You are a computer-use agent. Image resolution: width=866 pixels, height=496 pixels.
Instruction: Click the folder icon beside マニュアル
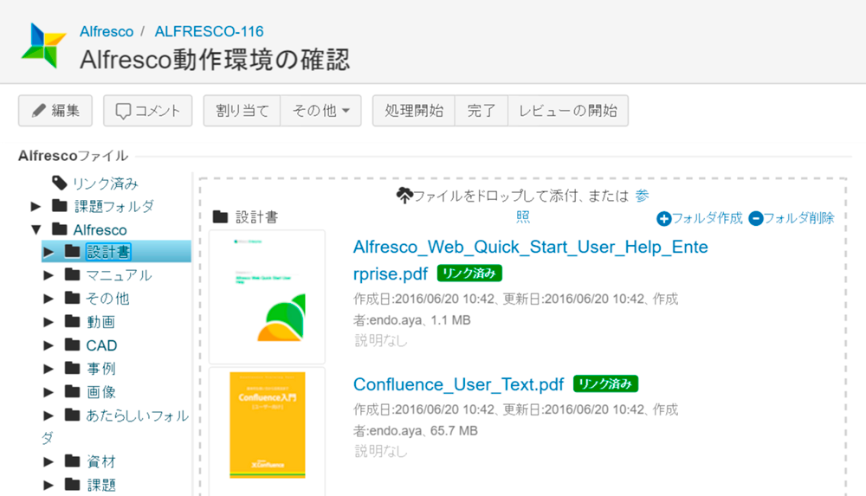(73, 274)
